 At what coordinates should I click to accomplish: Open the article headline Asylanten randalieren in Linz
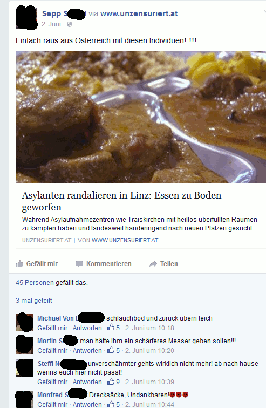(121, 201)
